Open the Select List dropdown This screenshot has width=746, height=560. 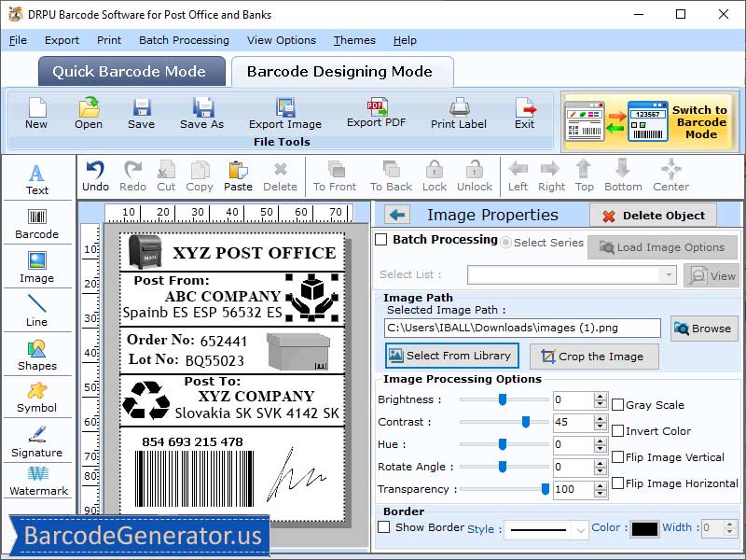668,274
